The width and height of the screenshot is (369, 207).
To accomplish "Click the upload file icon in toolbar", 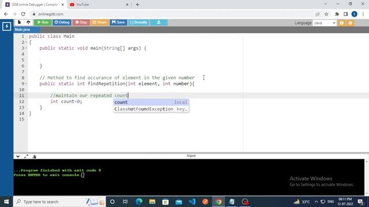I will click(28, 22).
